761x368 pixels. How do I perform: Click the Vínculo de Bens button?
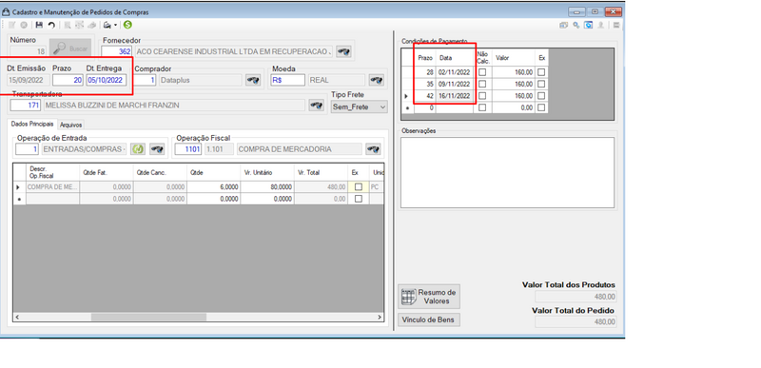point(429,320)
